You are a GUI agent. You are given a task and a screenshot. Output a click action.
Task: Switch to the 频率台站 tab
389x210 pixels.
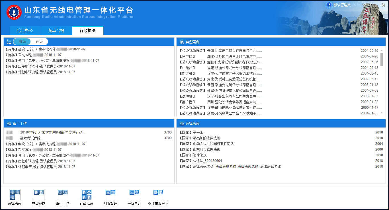56,31
